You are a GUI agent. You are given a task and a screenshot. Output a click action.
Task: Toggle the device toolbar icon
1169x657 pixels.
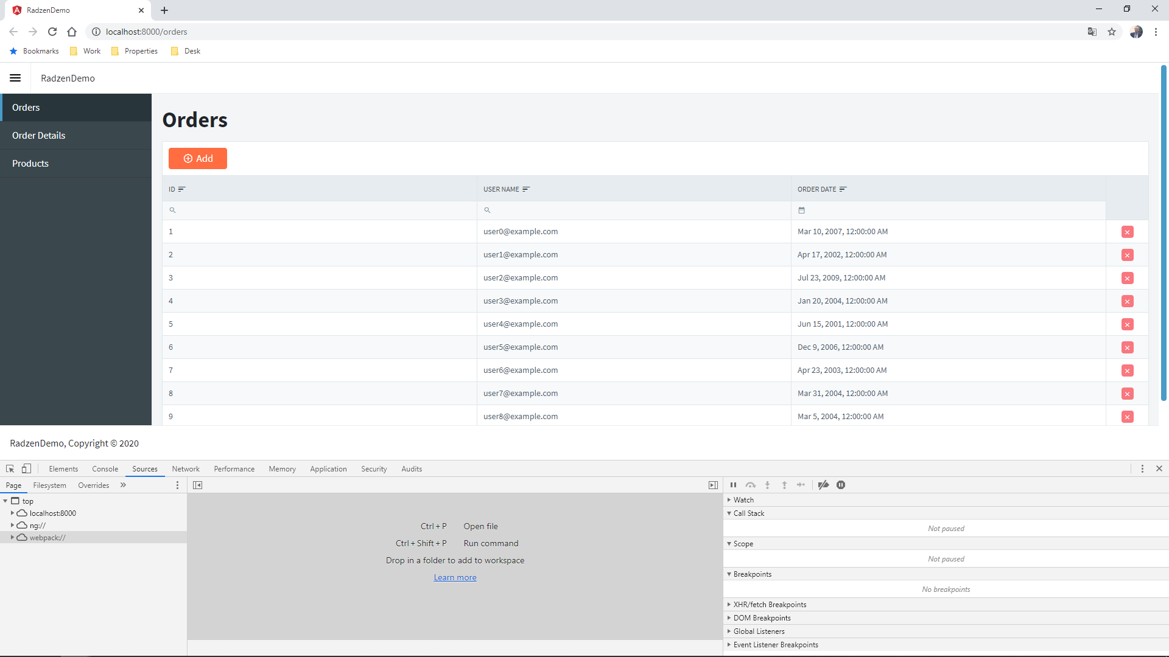point(26,469)
